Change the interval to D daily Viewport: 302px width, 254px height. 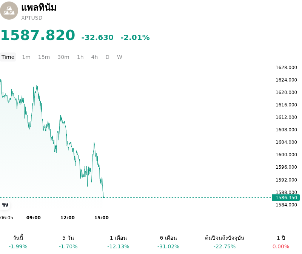coord(108,57)
